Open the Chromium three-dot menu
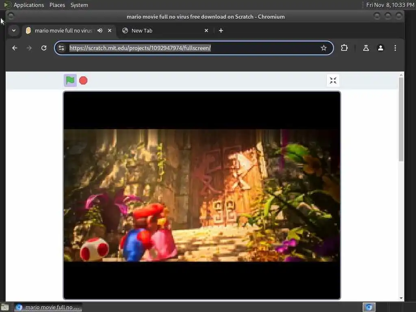 coord(395,48)
